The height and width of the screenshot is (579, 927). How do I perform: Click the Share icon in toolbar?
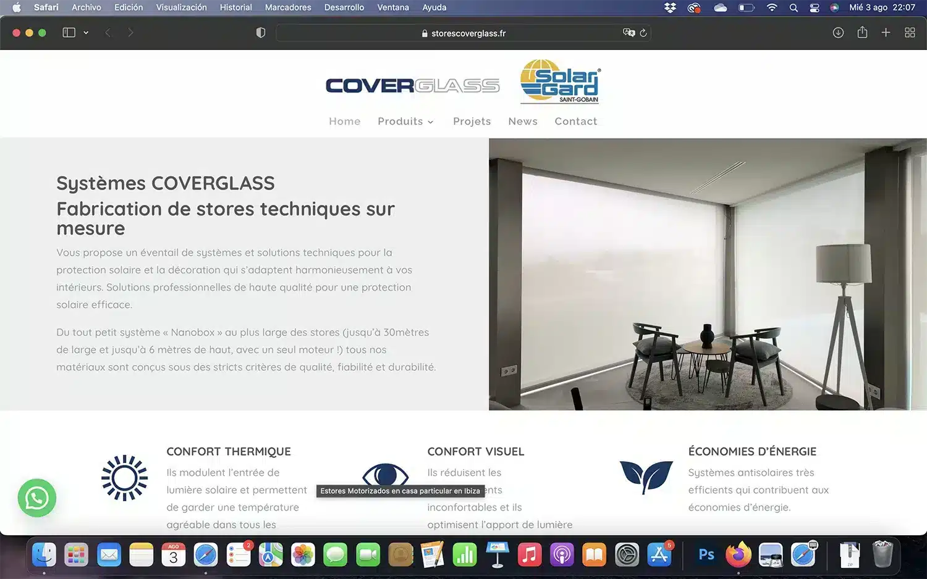click(862, 33)
